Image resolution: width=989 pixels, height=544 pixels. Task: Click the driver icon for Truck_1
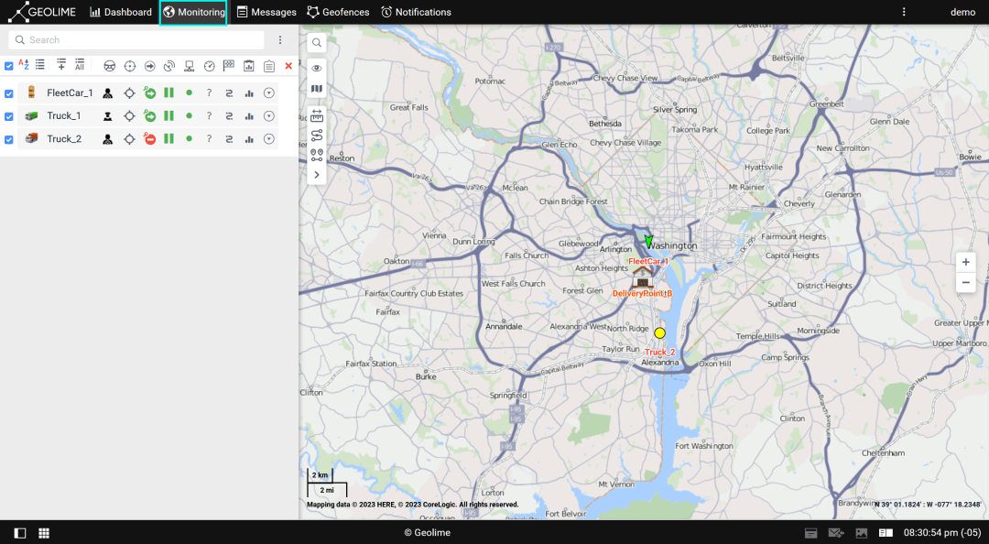[108, 116]
